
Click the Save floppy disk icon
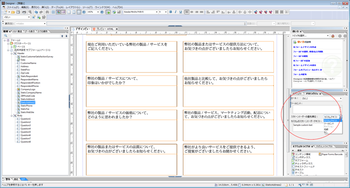click(x=18, y=12)
